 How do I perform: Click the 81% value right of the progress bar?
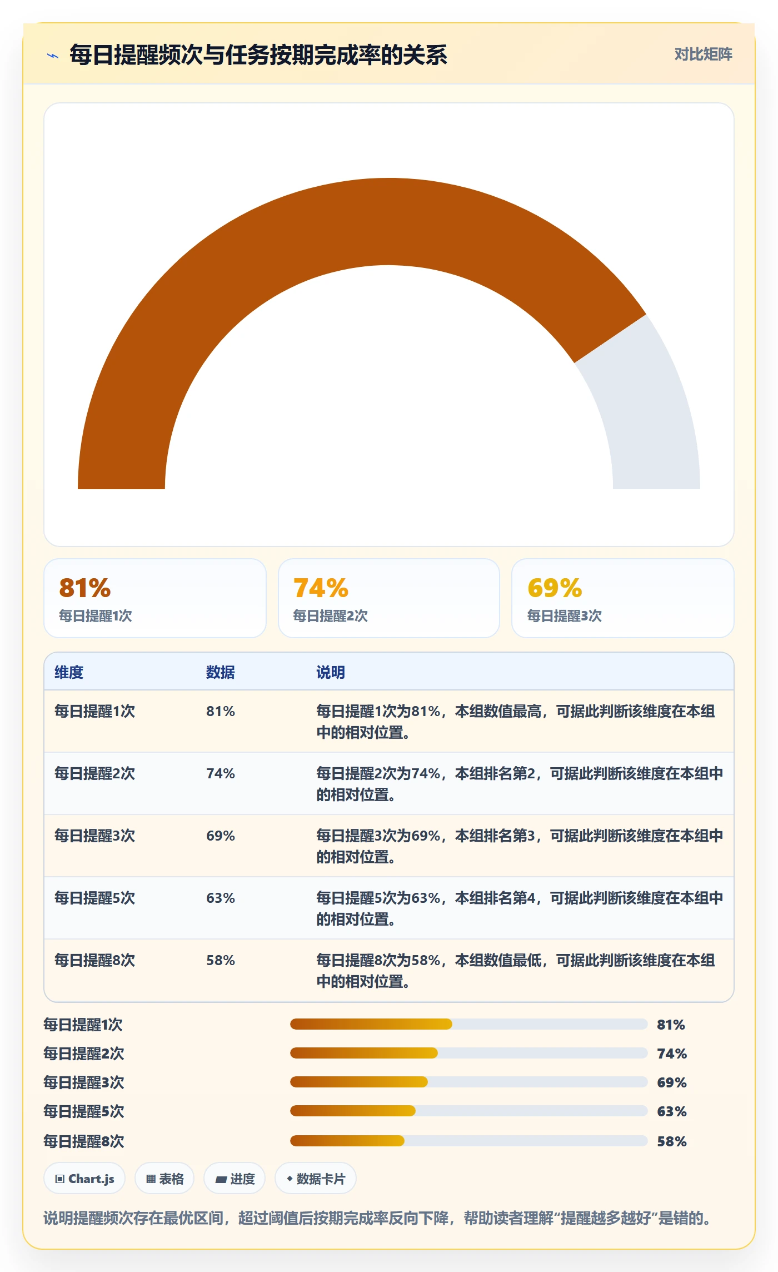click(x=671, y=1025)
